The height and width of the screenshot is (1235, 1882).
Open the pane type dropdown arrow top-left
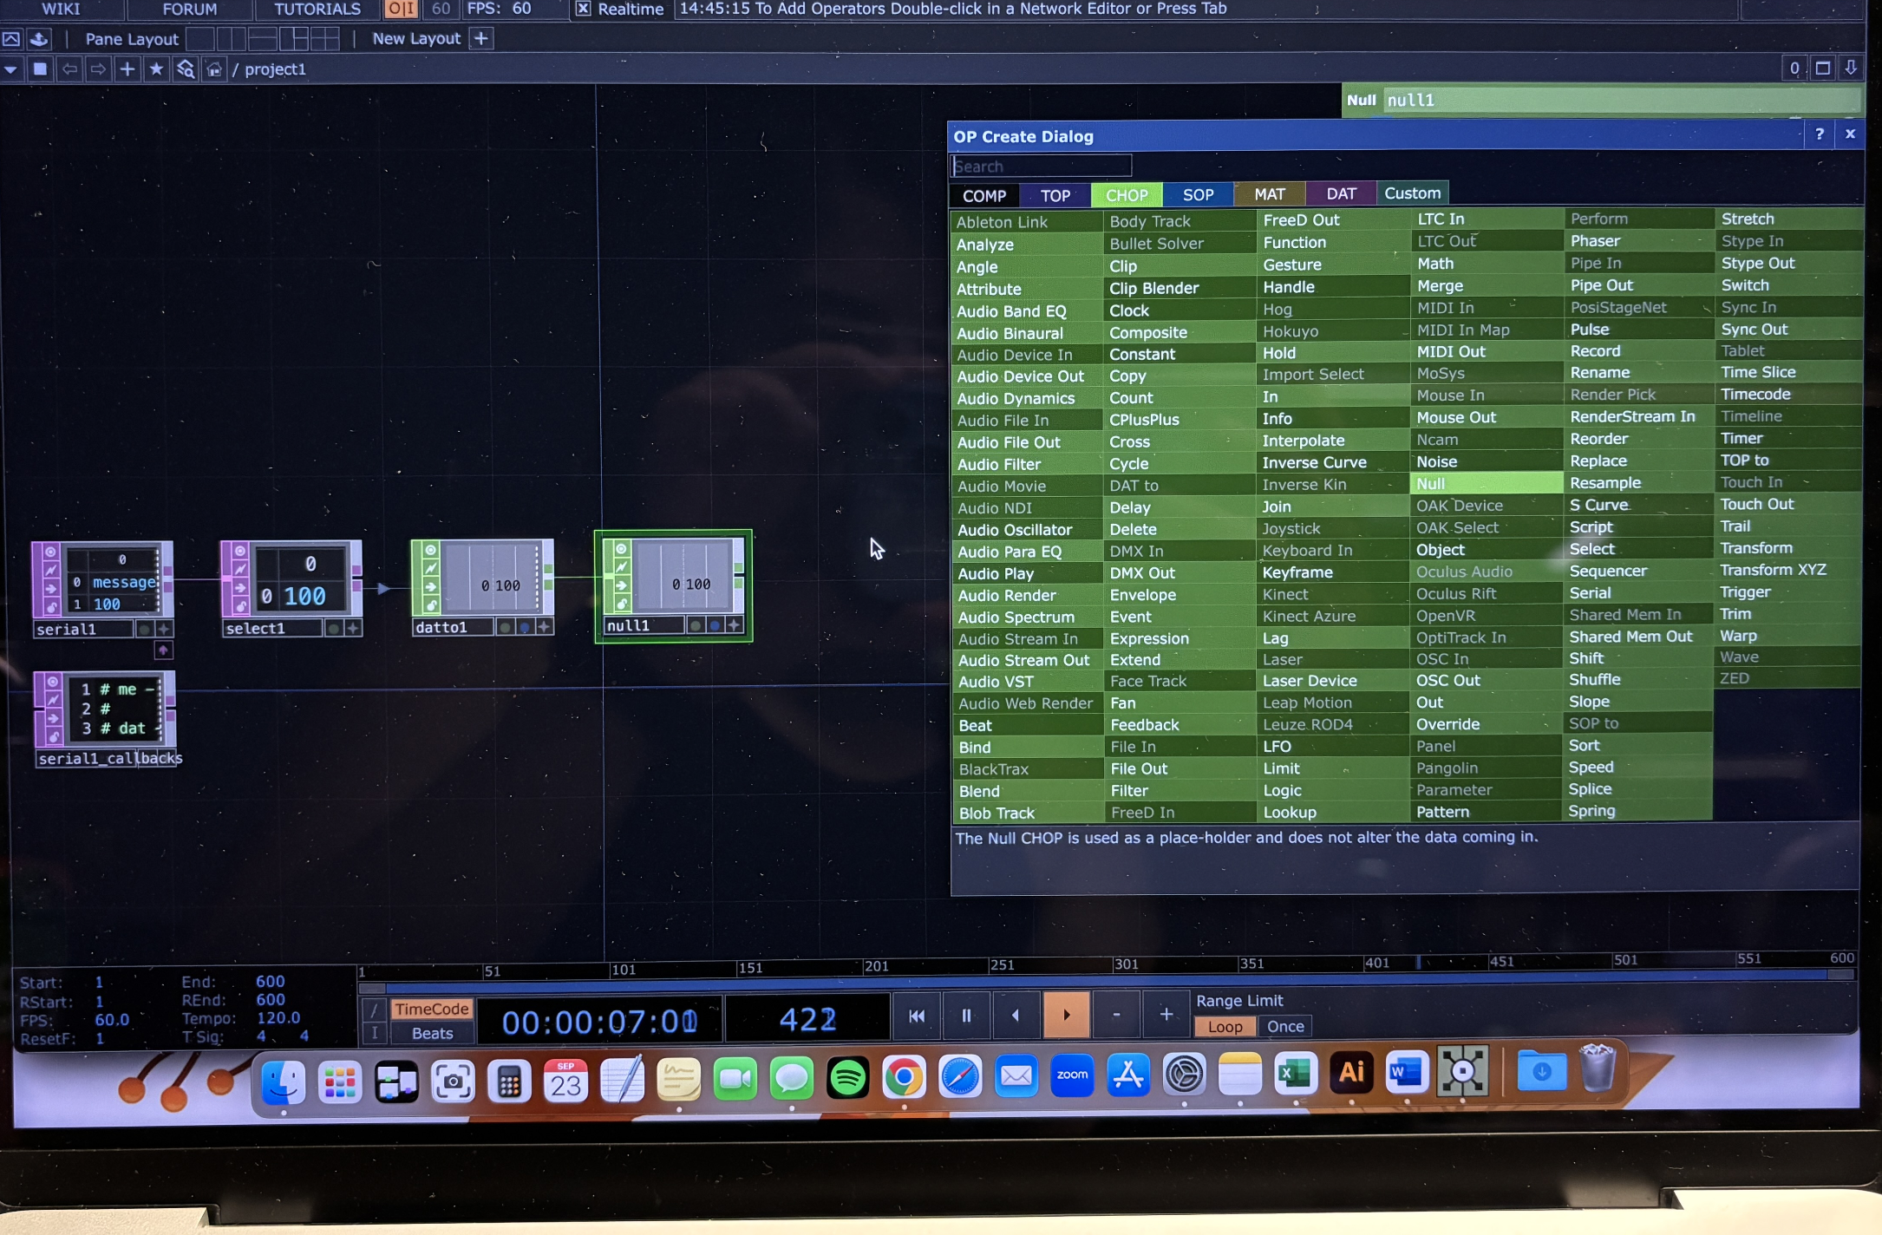pyautogui.click(x=10, y=69)
